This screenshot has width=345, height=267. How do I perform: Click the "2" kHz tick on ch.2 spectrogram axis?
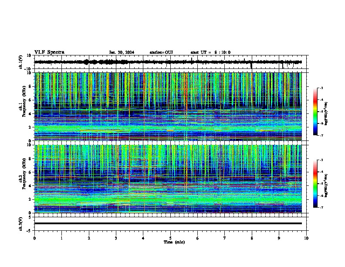tap(30, 199)
